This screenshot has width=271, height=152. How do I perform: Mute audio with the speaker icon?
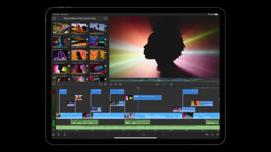(54, 129)
